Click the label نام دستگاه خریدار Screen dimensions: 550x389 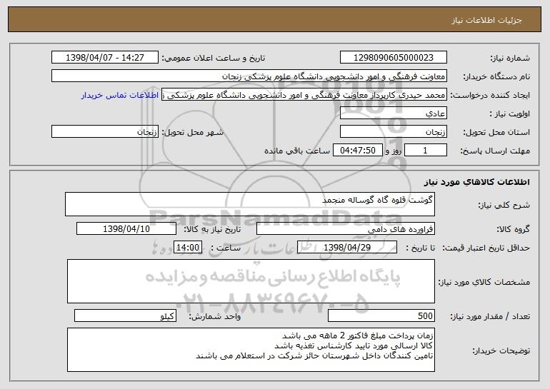[496, 77]
